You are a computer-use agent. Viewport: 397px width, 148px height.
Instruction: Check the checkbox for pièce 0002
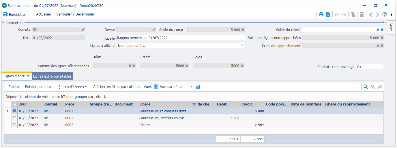tap(15, 118)
